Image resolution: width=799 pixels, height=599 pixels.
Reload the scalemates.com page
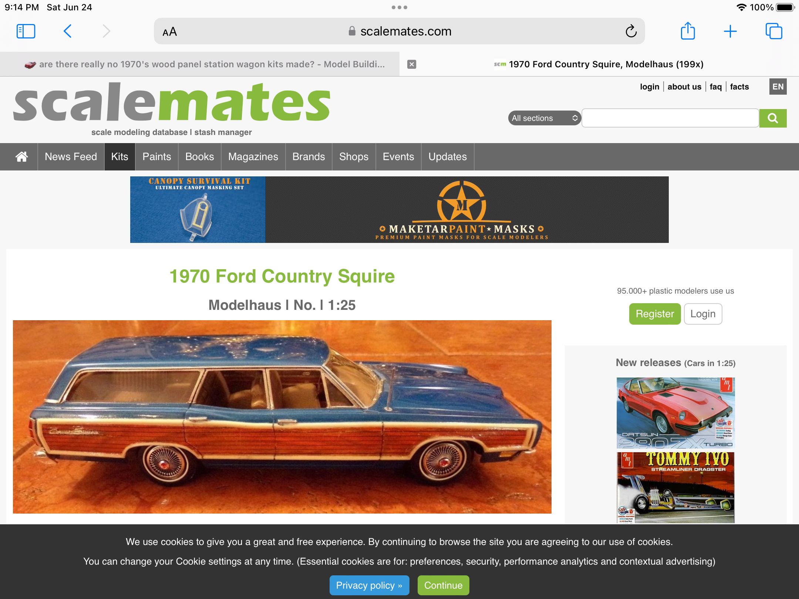coord(631,31)
